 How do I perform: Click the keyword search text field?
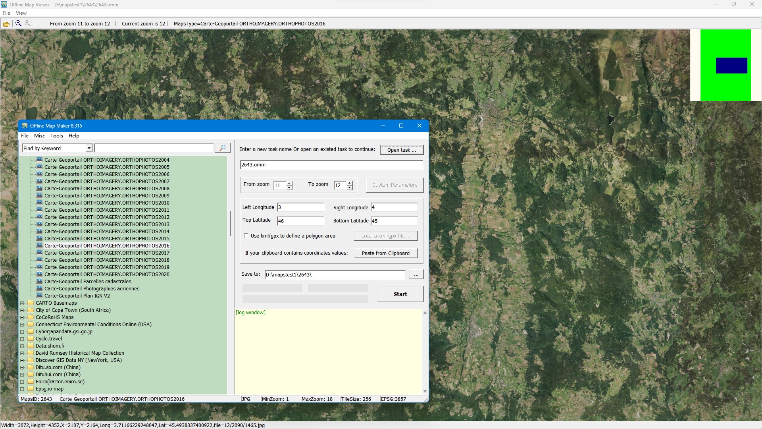[154, 148]
